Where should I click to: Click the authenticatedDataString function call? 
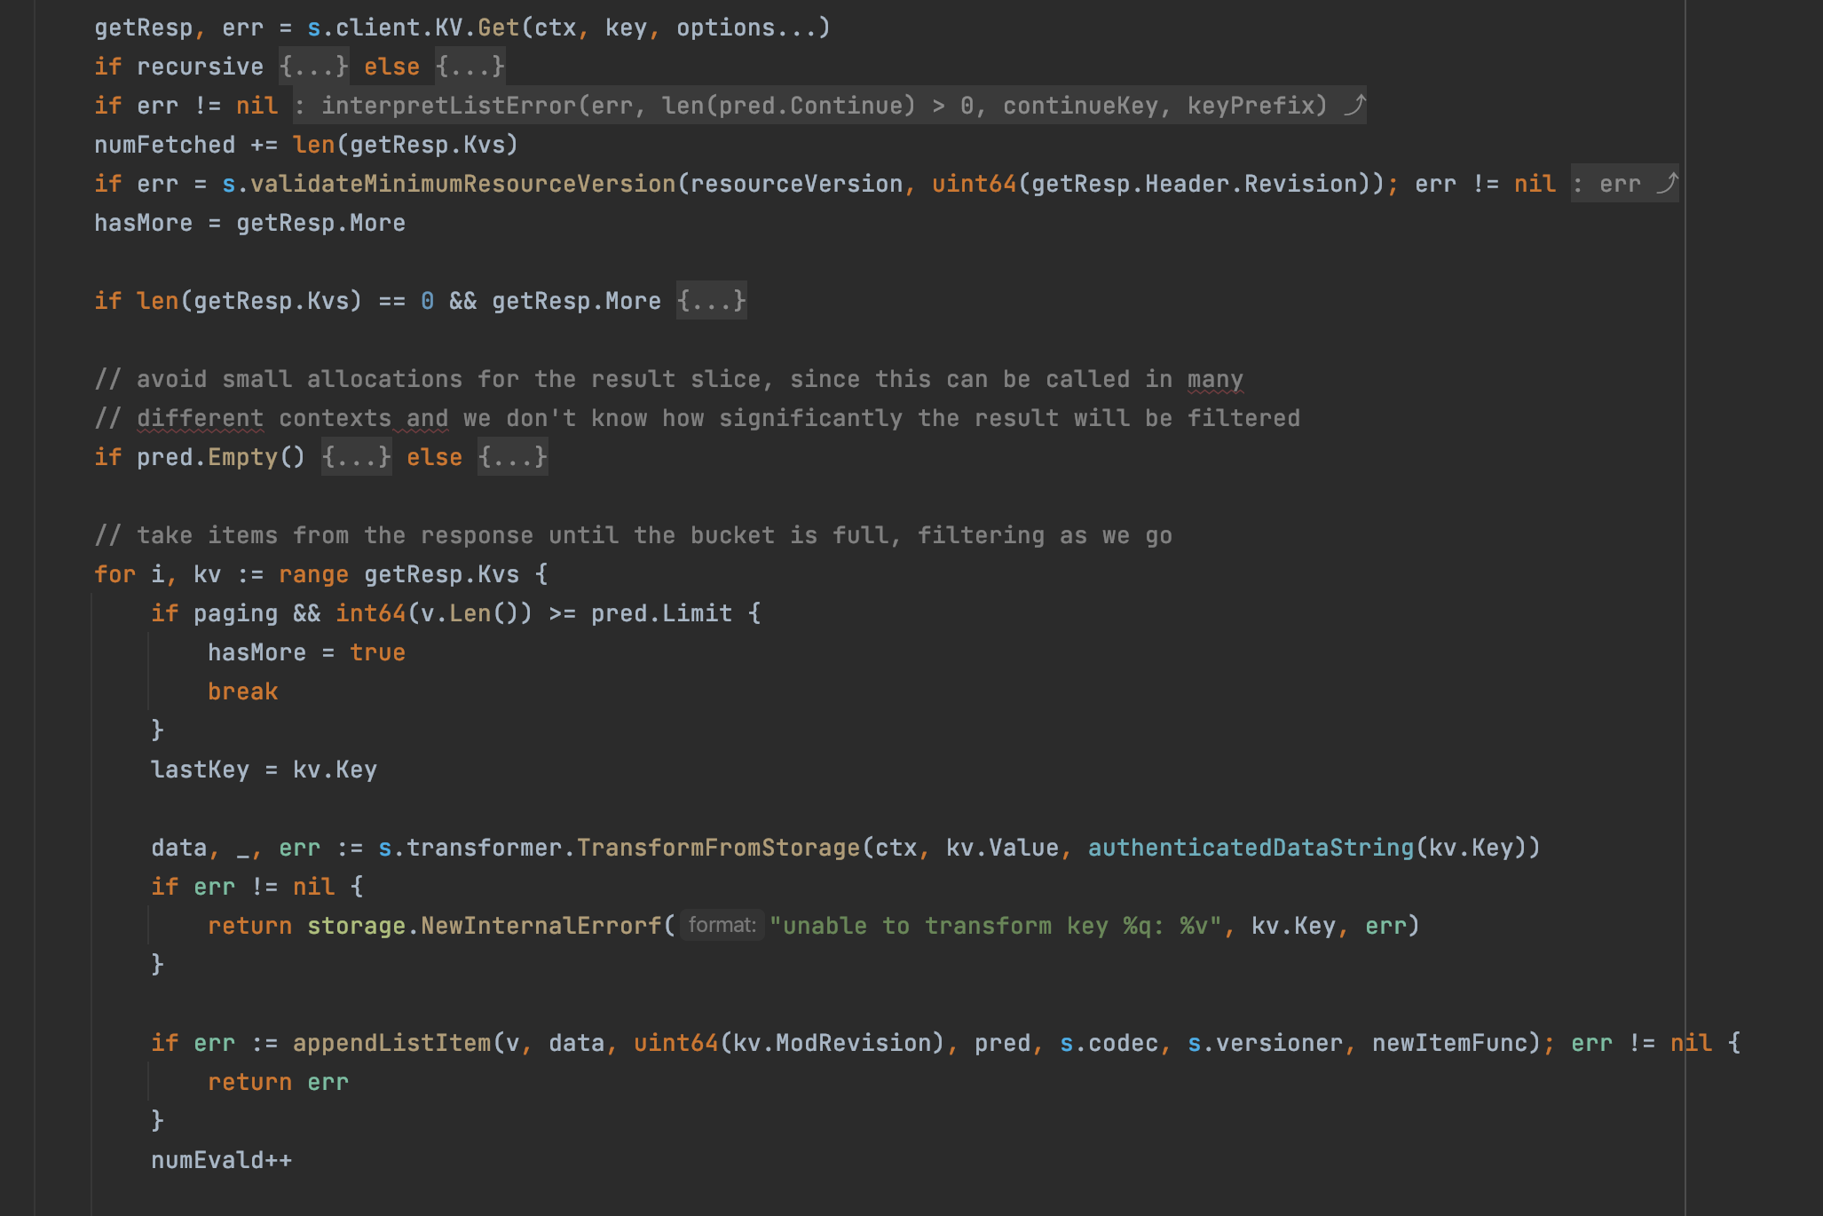pos(1250,848)
